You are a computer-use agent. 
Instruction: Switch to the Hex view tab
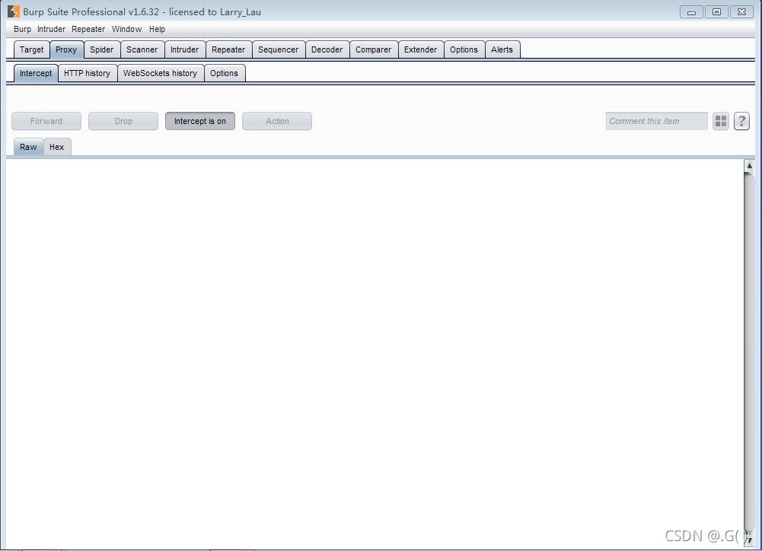click(x=57, y=147)
